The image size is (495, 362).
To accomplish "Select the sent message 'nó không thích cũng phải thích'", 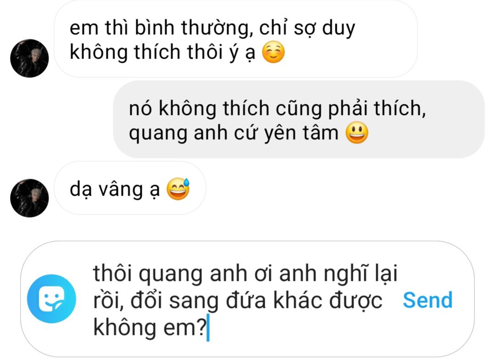I will point(299,119).
